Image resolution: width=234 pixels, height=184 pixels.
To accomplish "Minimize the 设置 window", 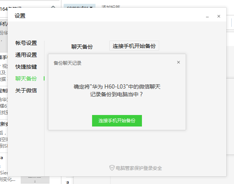I will (x=207, y=16).
